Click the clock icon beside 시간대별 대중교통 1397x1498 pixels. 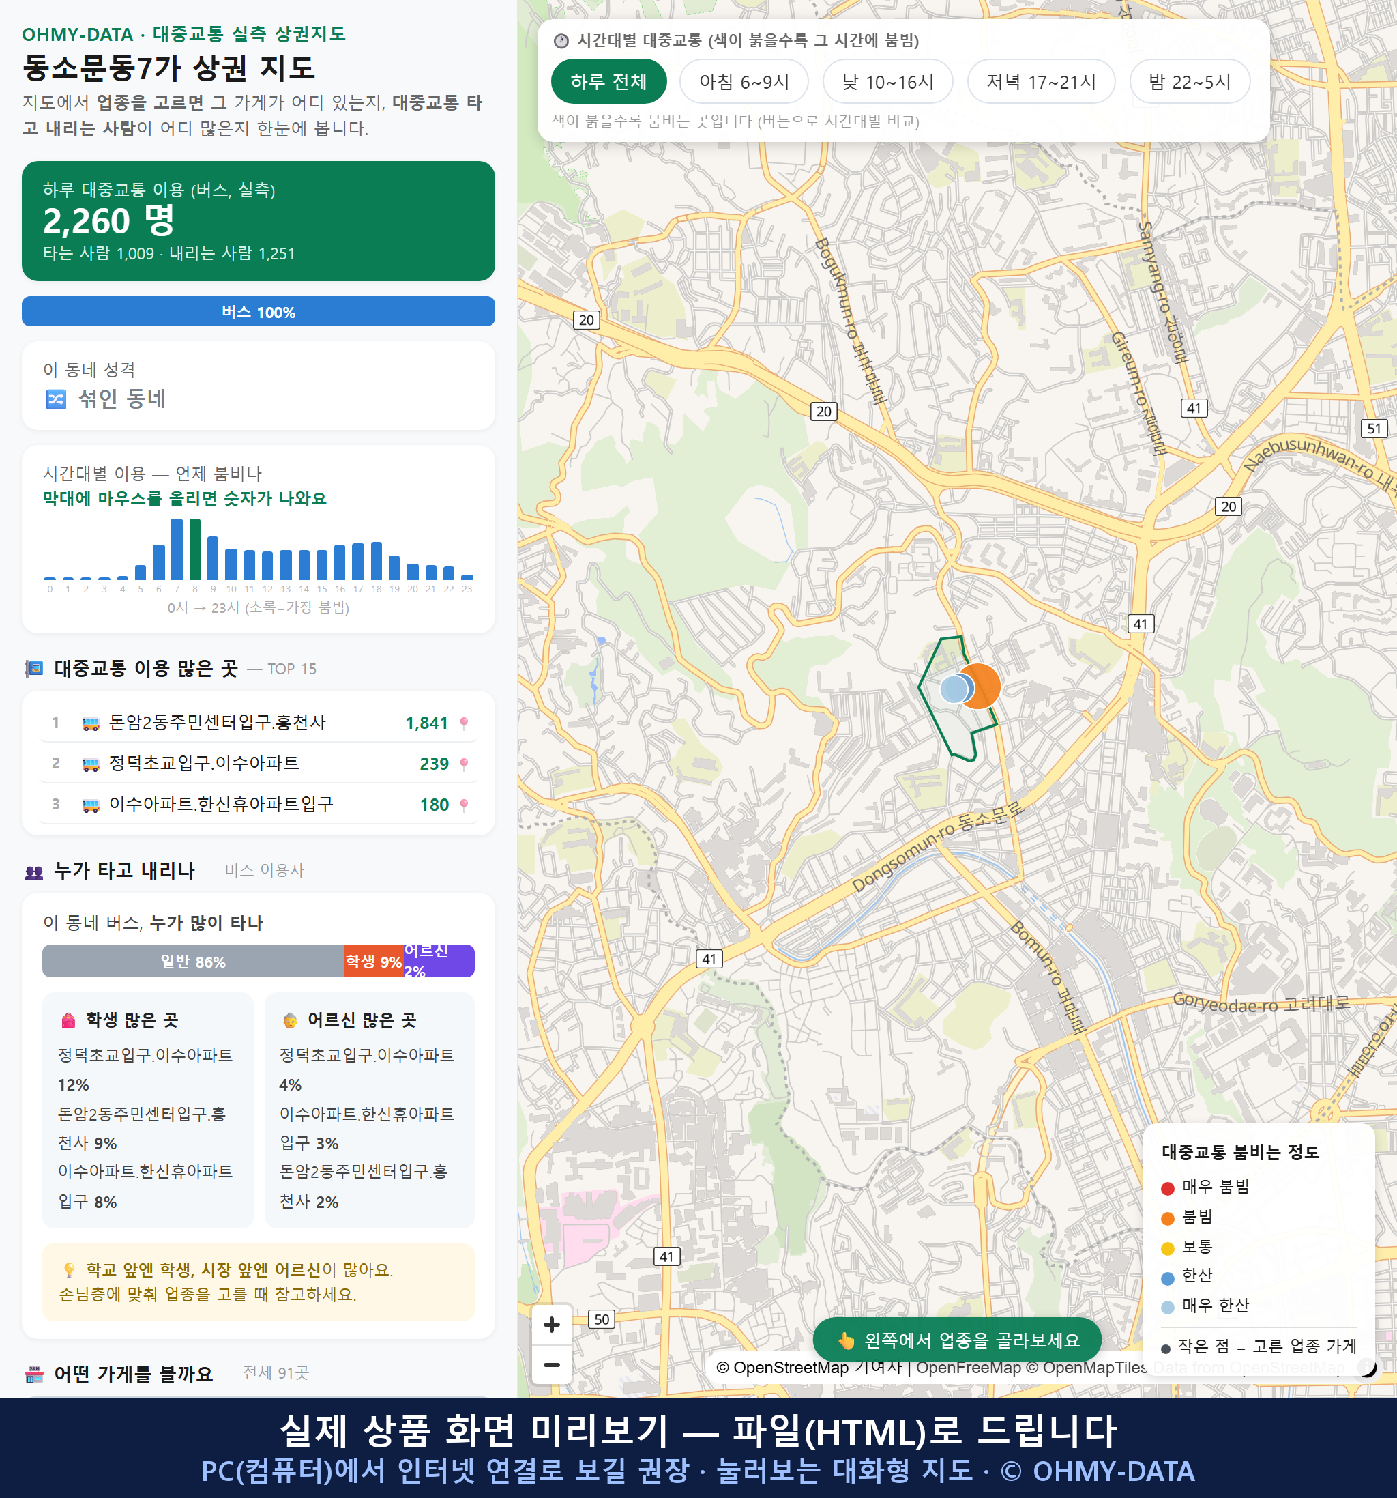coord(561,41)
